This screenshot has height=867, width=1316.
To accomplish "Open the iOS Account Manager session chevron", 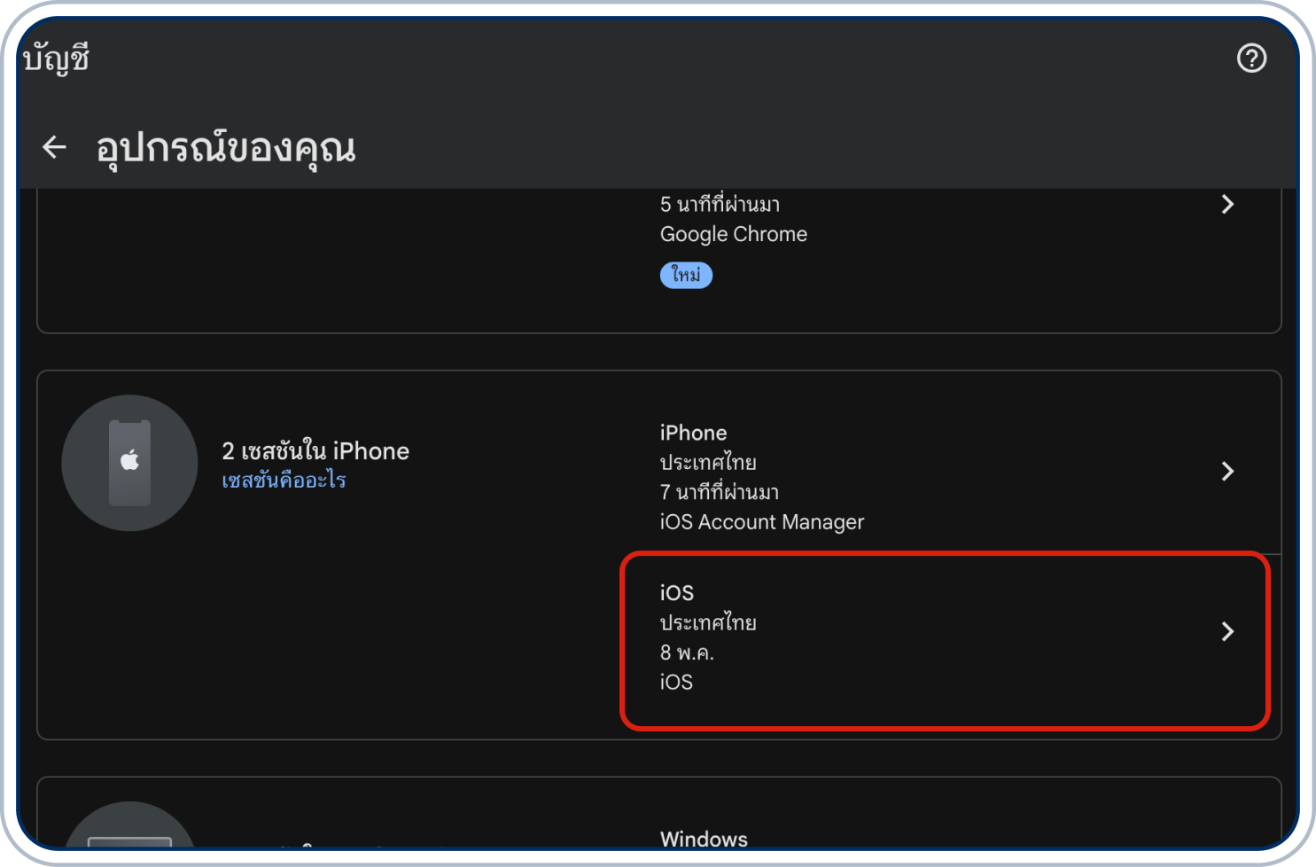I will pyautogui.click(x=1227, y=472).
